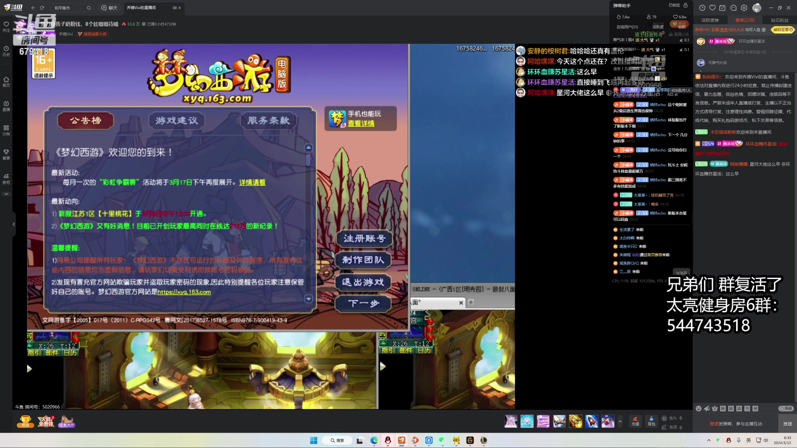797x448 pixels.
Task: Select the 贵宾(228) tab
Action: coord(745,20)
